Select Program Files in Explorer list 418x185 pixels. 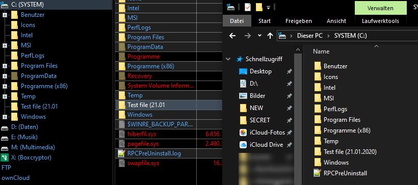tap(342, 120)
